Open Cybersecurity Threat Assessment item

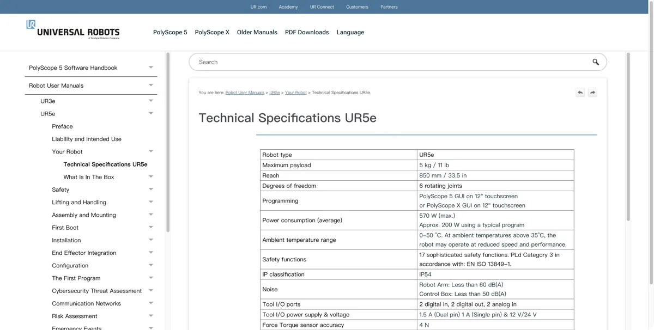click(x=97, y=291)
